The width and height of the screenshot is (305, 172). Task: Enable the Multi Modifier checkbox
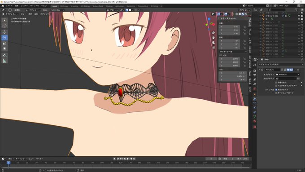tap(276, 85)
